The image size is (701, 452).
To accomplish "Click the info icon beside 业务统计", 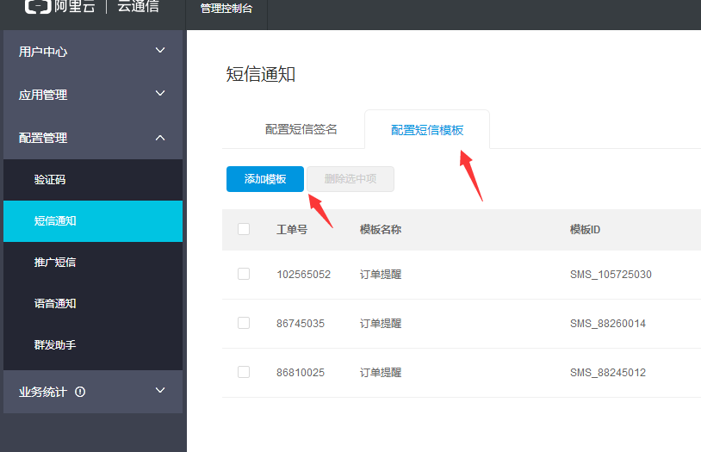I will tap(80, 392).
